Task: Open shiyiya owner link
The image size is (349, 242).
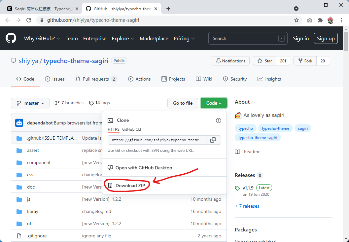Action: (28, 61)
